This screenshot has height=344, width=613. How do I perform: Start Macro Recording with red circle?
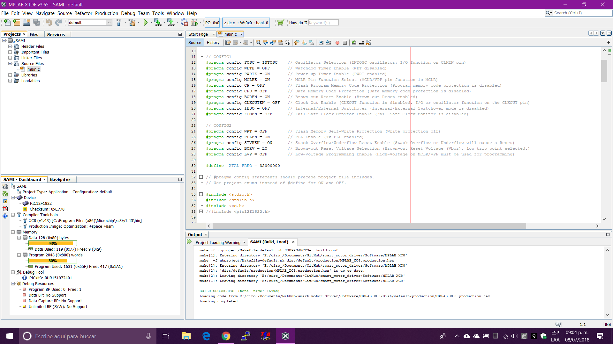pos(337,43)
